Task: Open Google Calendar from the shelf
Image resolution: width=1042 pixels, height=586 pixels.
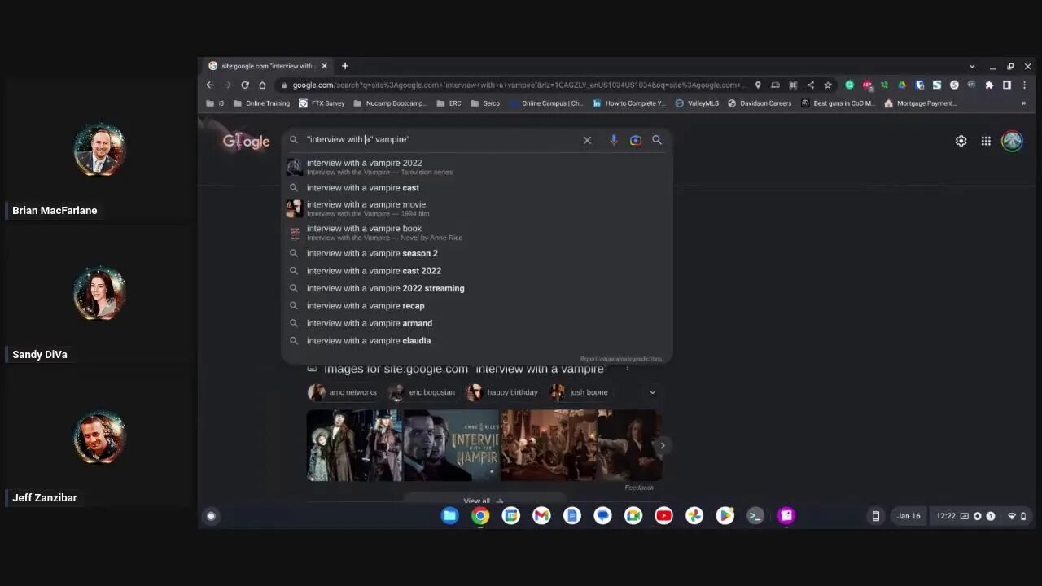Action: (x=511, y=515)
